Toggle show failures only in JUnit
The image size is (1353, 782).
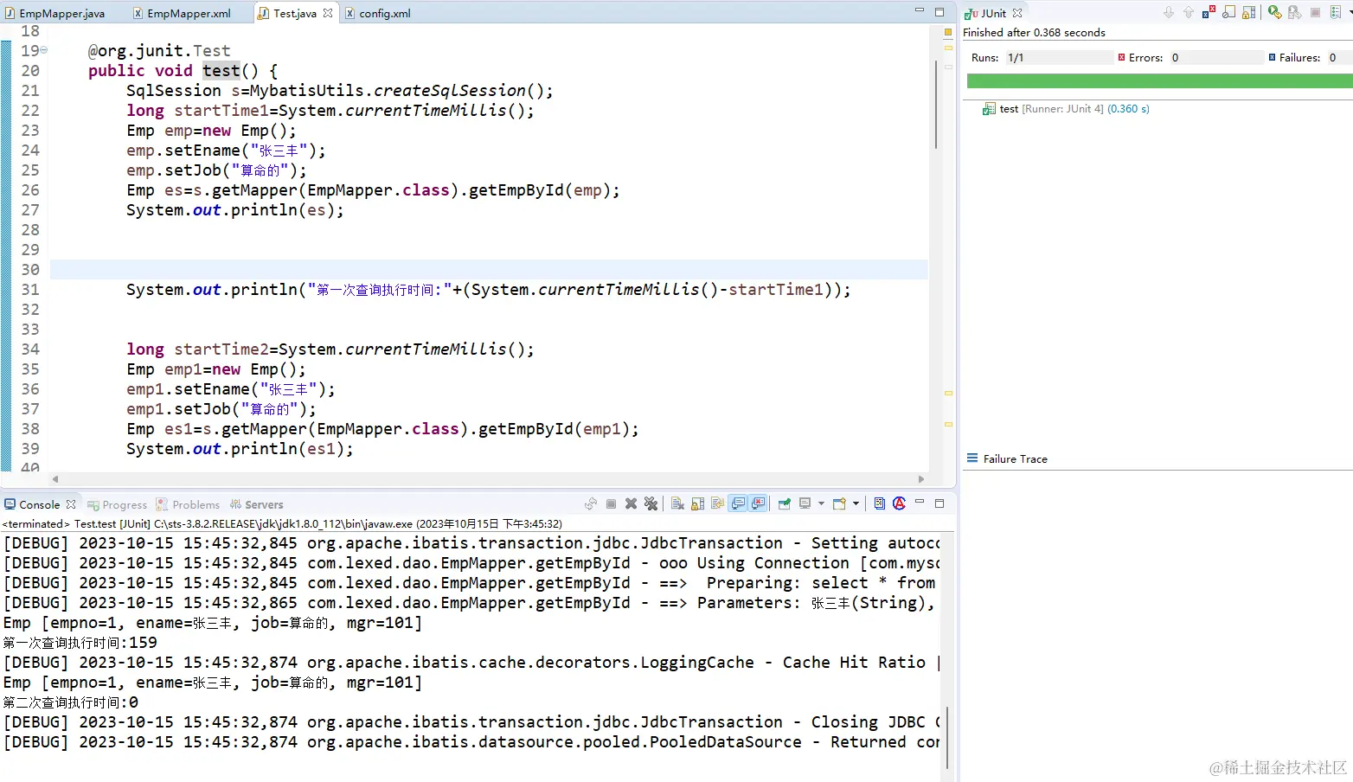(1209, 13)
